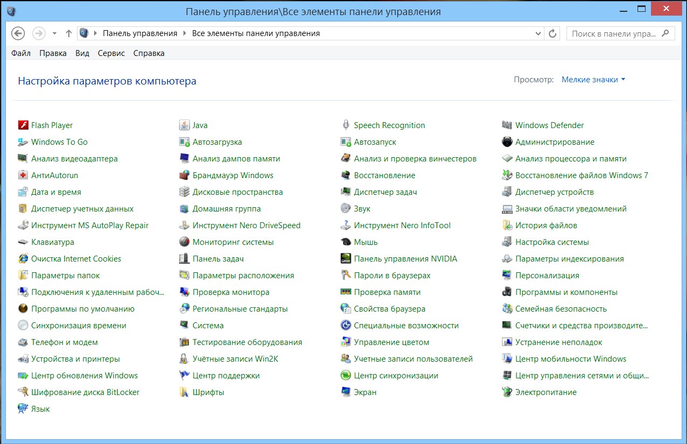Viewport: 687px width, 444px height.
Task: Open the Центр обновления Windows link
Action: tap(84, 376)
